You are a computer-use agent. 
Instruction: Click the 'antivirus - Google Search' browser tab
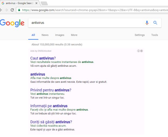click(20, 3)
